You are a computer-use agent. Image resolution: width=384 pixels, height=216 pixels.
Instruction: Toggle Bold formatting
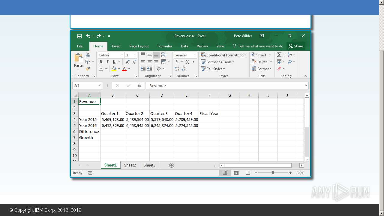[x=101, y=62]
